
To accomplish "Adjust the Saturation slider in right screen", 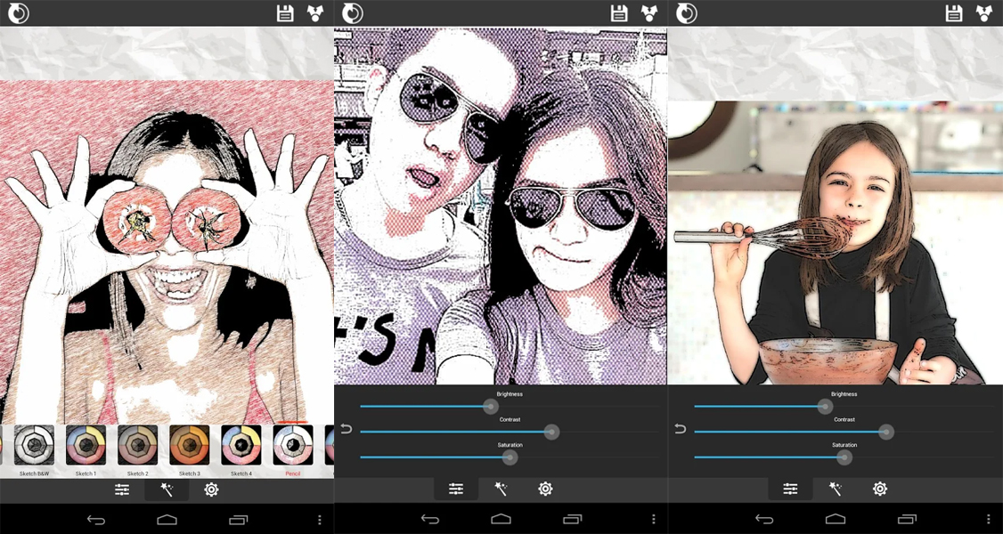I will 843,457.
